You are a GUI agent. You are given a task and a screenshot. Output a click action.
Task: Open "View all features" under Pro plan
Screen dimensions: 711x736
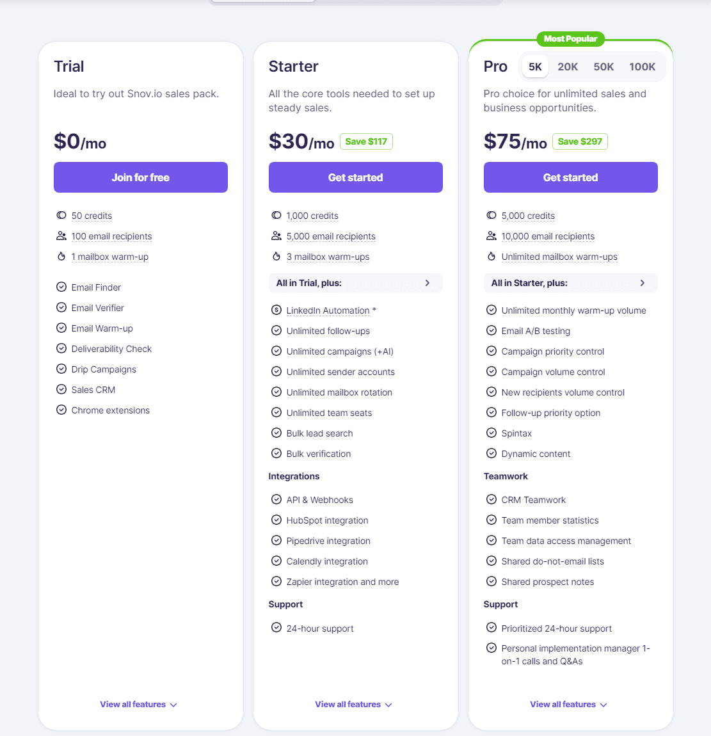[568, 704]
